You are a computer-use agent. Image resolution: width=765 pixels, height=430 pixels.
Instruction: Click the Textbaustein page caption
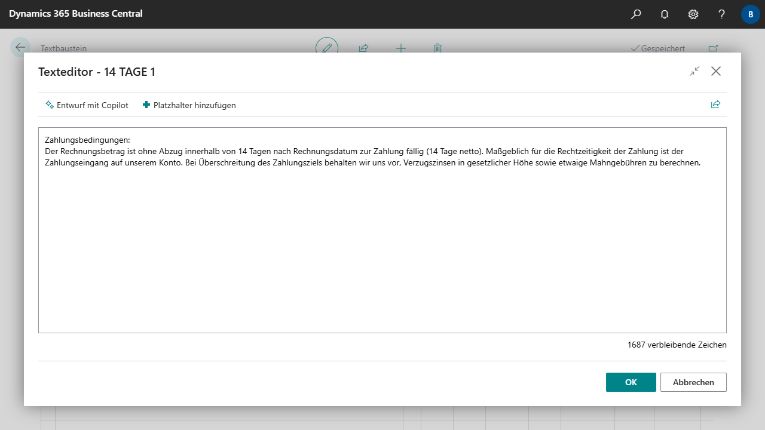[63, 48]
